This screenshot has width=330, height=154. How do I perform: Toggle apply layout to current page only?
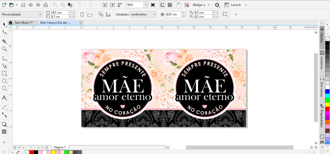[108, 14]
